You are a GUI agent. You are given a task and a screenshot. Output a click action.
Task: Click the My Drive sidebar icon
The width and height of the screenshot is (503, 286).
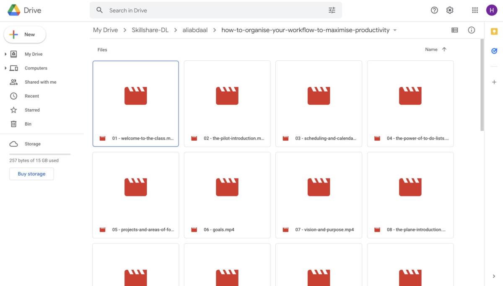click(14, 54)
